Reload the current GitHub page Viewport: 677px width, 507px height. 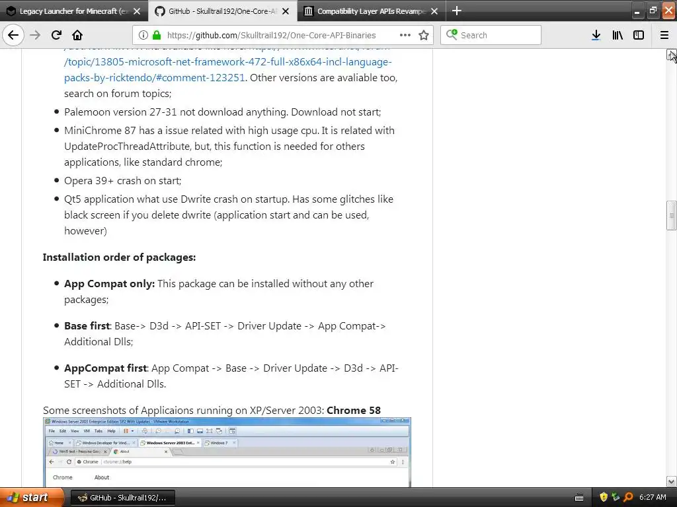click(56, 35)
